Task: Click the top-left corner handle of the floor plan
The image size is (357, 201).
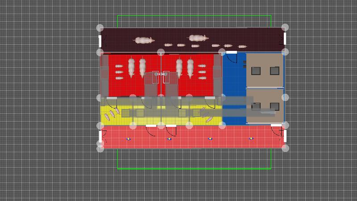Action: (x=100, y=28)
